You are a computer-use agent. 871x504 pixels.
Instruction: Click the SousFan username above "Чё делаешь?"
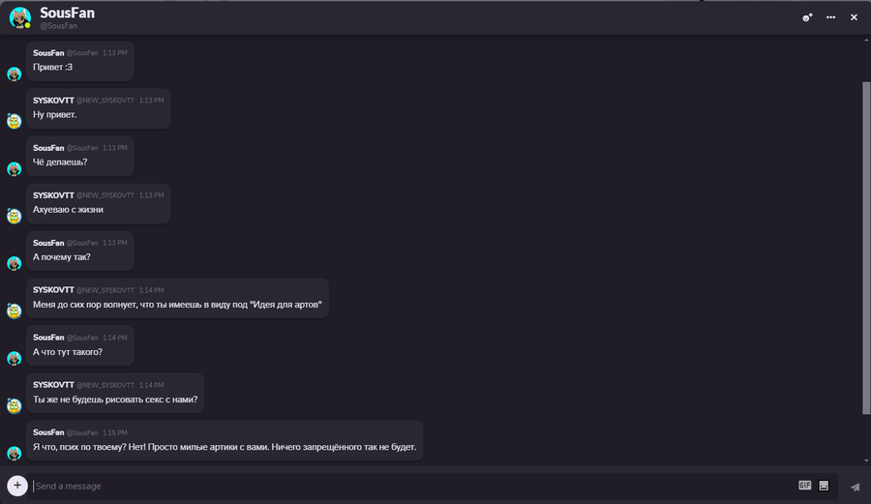[48, 148]
